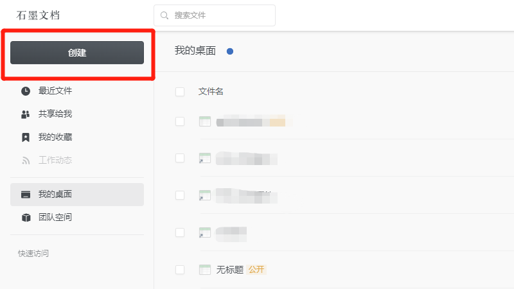This screenshot has height=289, width=514.
Task: Click the bookmark icon beside 我的收藏
Action: (26, 137)
